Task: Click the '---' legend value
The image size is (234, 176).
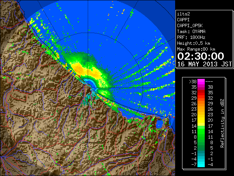Action: [x=209, y=82]
